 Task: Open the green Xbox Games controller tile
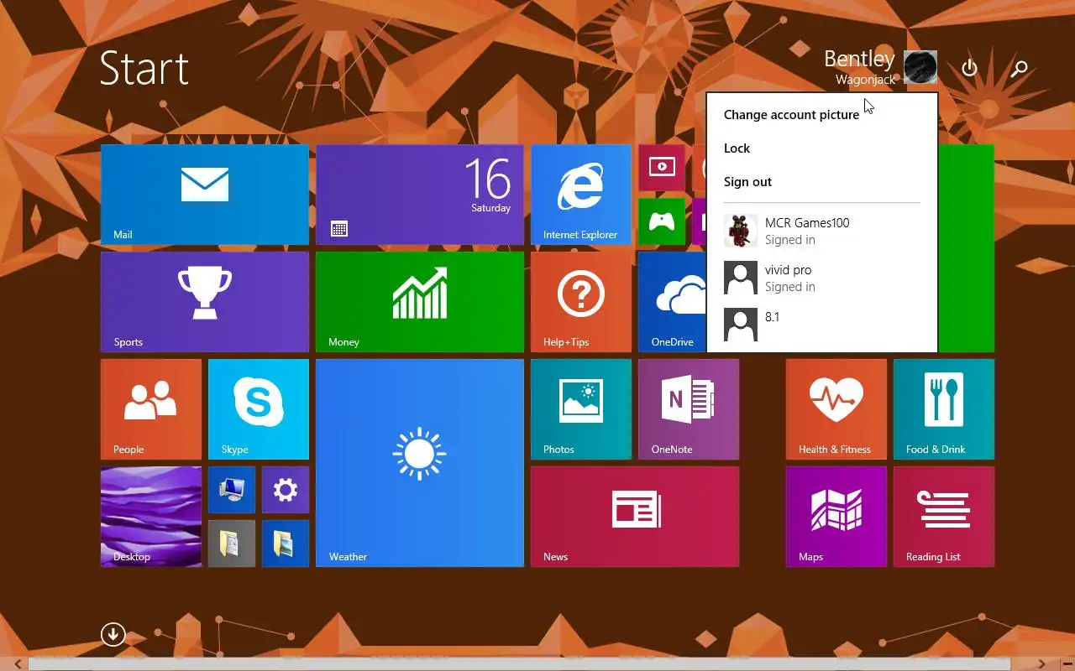pyautogui.click(x=662, y=221)
